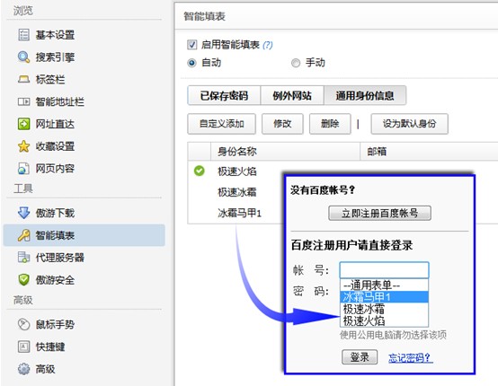The width and height of the screenshot is (498, 386).
Task: Click the 设为默认身份 button
Action: click(x=409, y=124)
